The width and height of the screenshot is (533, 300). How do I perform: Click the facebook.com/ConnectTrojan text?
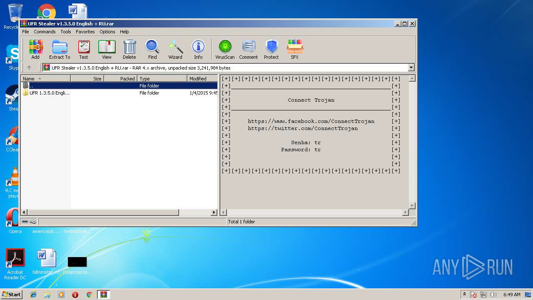[311, 121]
